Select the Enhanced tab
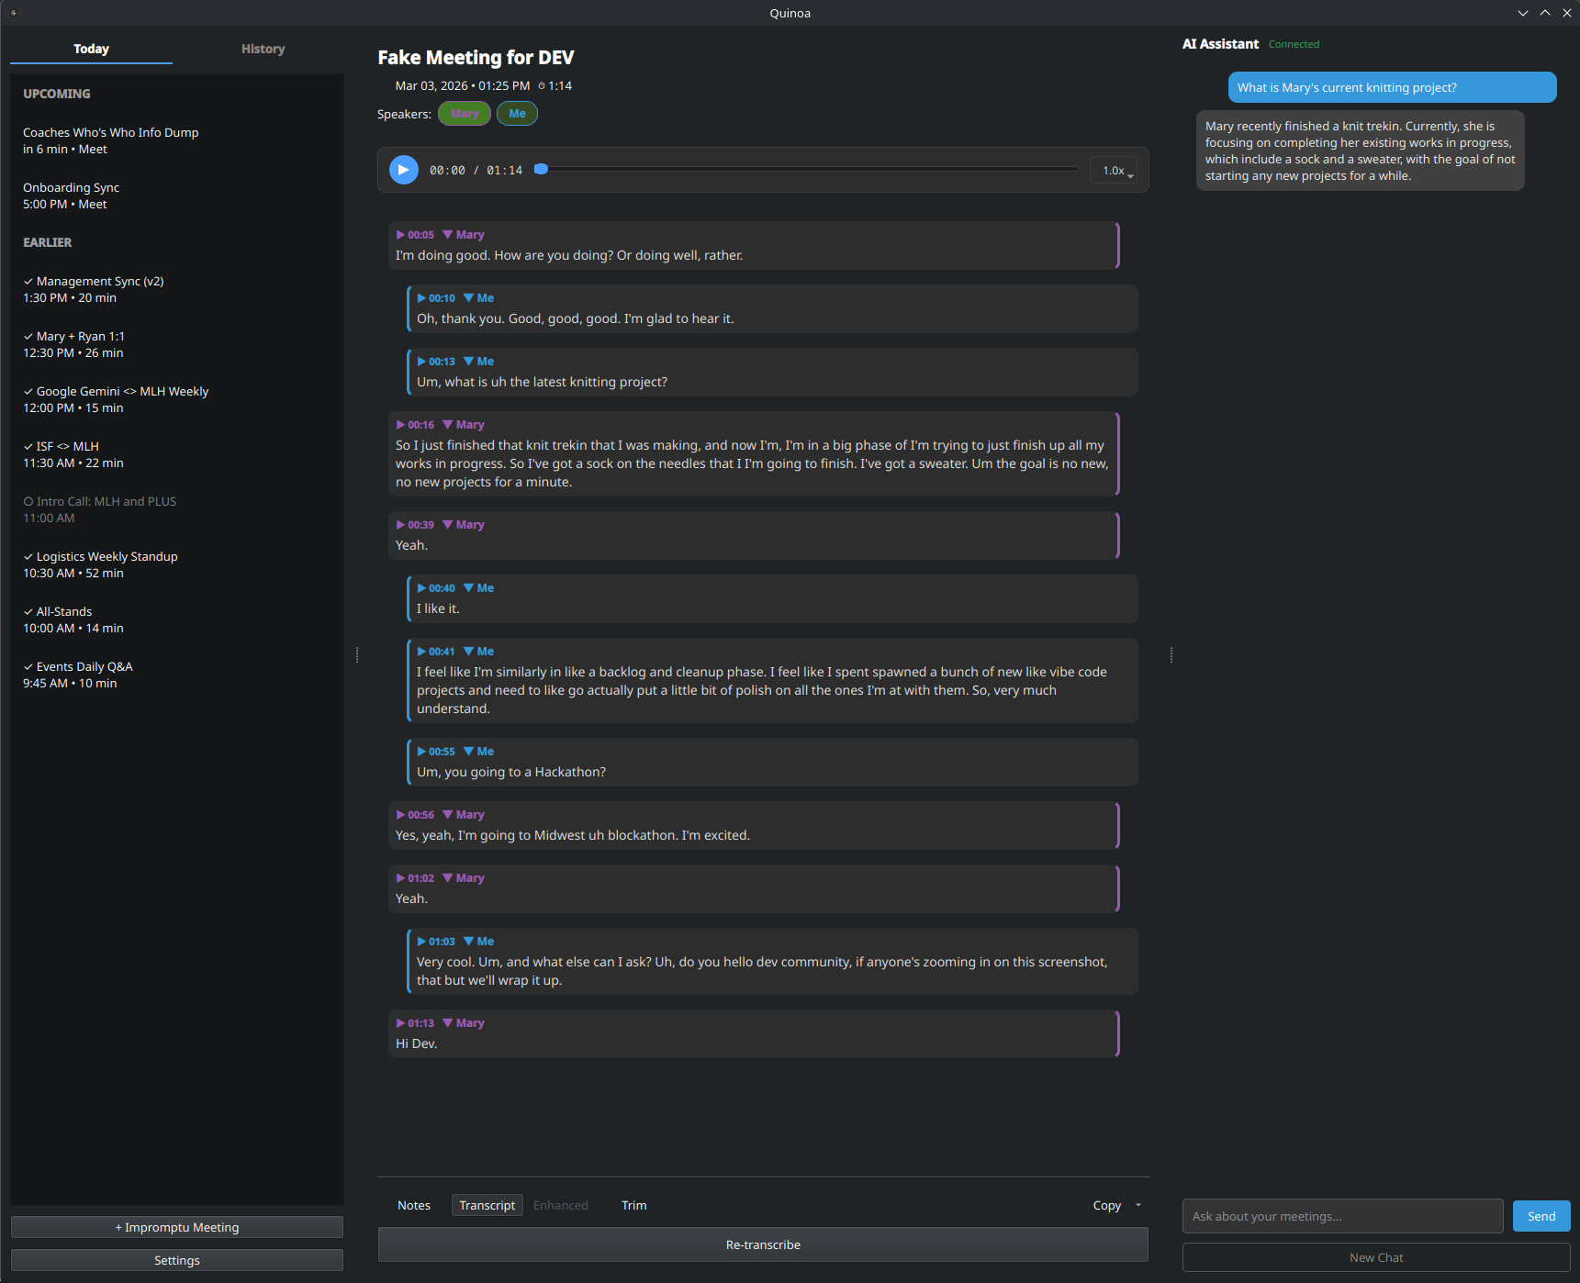The width and height of the screenshot is (1580, 1283). tap(561, 1205)
